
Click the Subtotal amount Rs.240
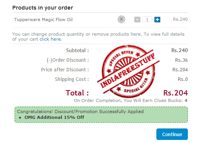click(x=179, y=50)
